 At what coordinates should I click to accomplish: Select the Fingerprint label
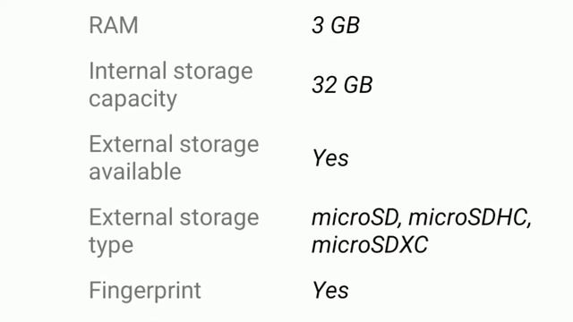145,291
